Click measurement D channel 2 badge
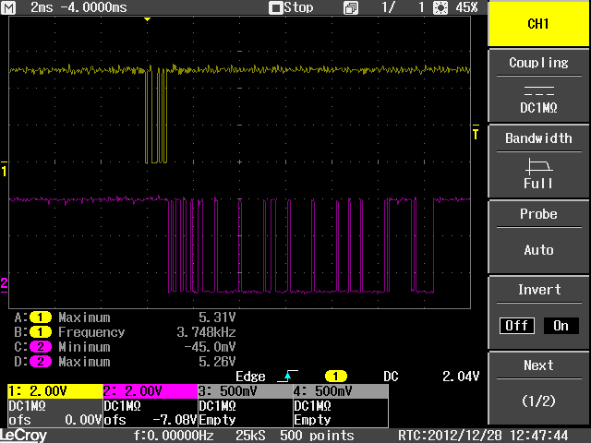The height and width of the screenshot is (443, 591). tap(41, 362)
